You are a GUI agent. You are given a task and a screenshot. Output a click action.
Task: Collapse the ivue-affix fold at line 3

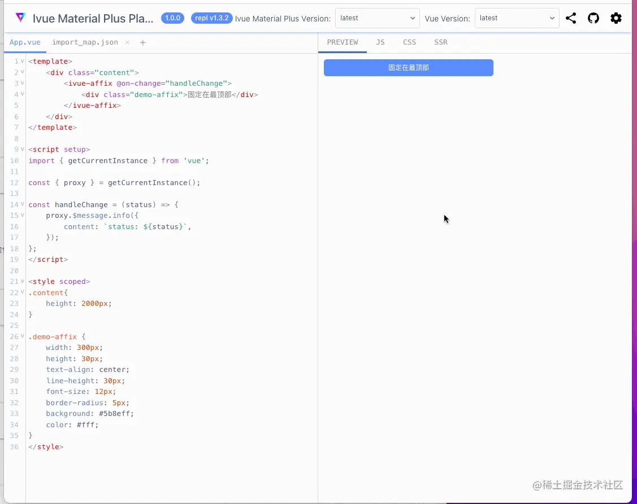pos(23,83)
